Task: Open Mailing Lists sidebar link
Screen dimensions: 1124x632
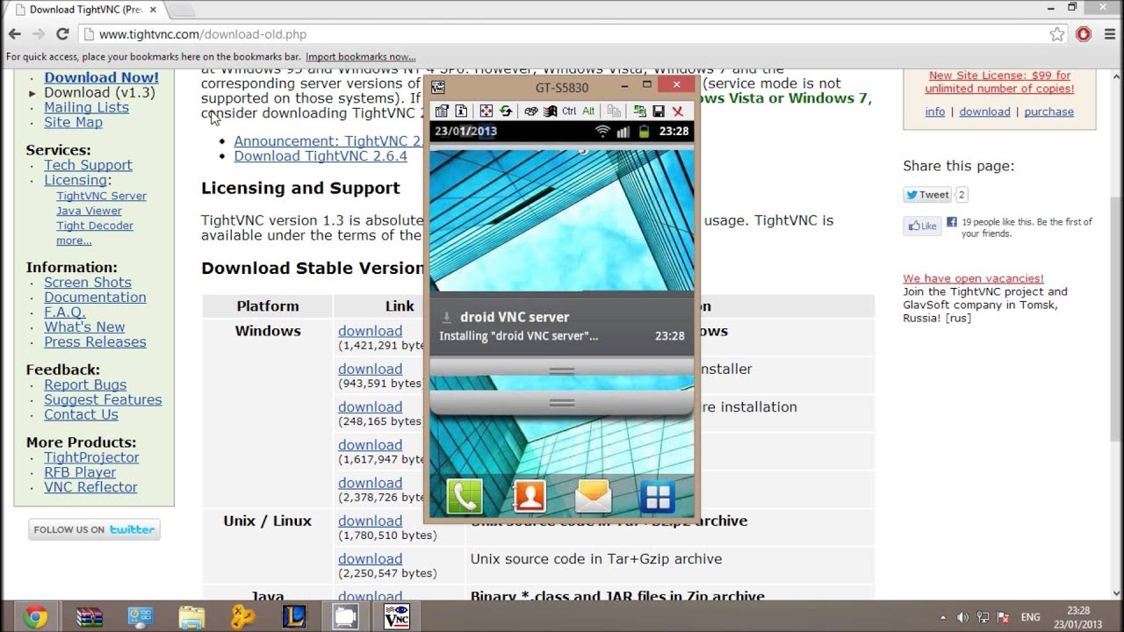Action: 87,107
